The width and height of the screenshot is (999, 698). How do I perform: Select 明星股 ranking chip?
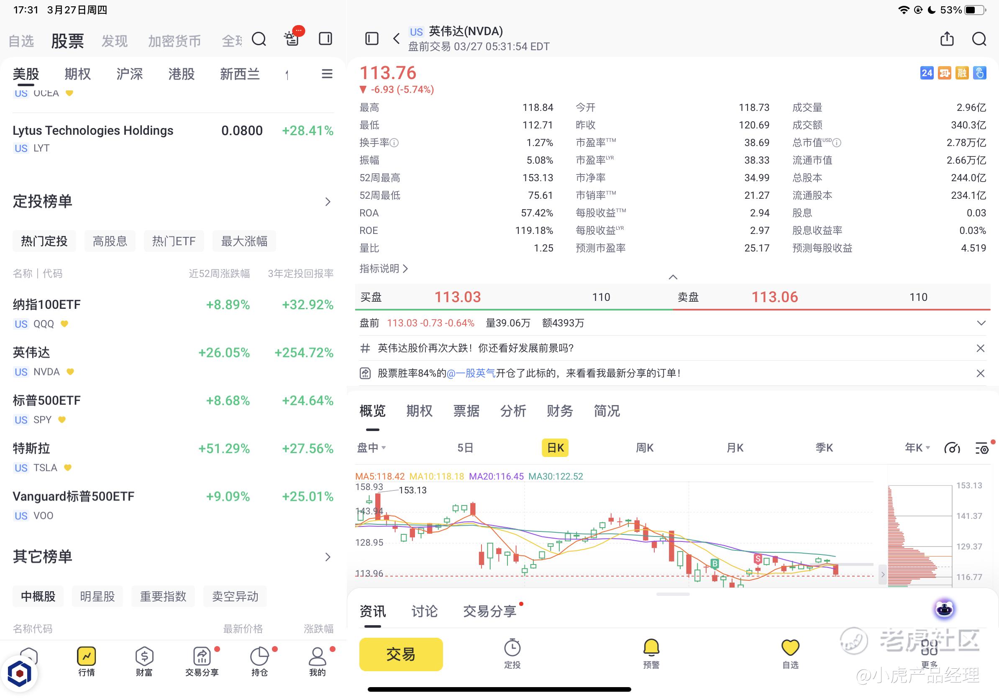(97, 596)
